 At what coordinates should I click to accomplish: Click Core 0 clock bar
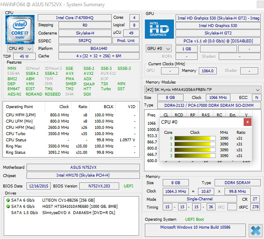coord(195,138)
